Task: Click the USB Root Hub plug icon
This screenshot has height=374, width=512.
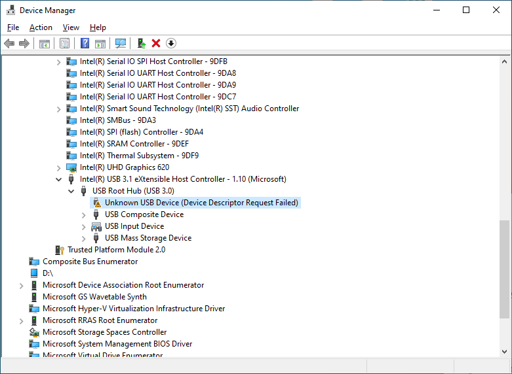Action: point(84,191)
